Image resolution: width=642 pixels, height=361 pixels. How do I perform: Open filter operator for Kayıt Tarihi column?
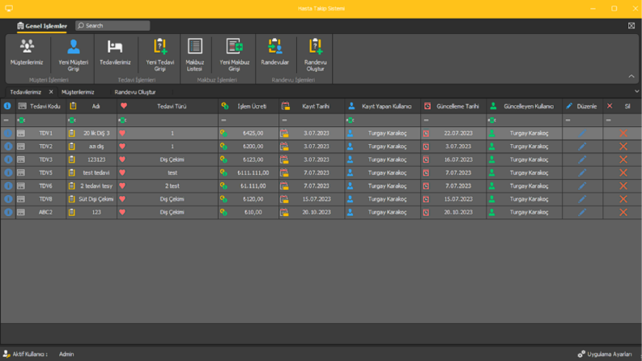284,120
